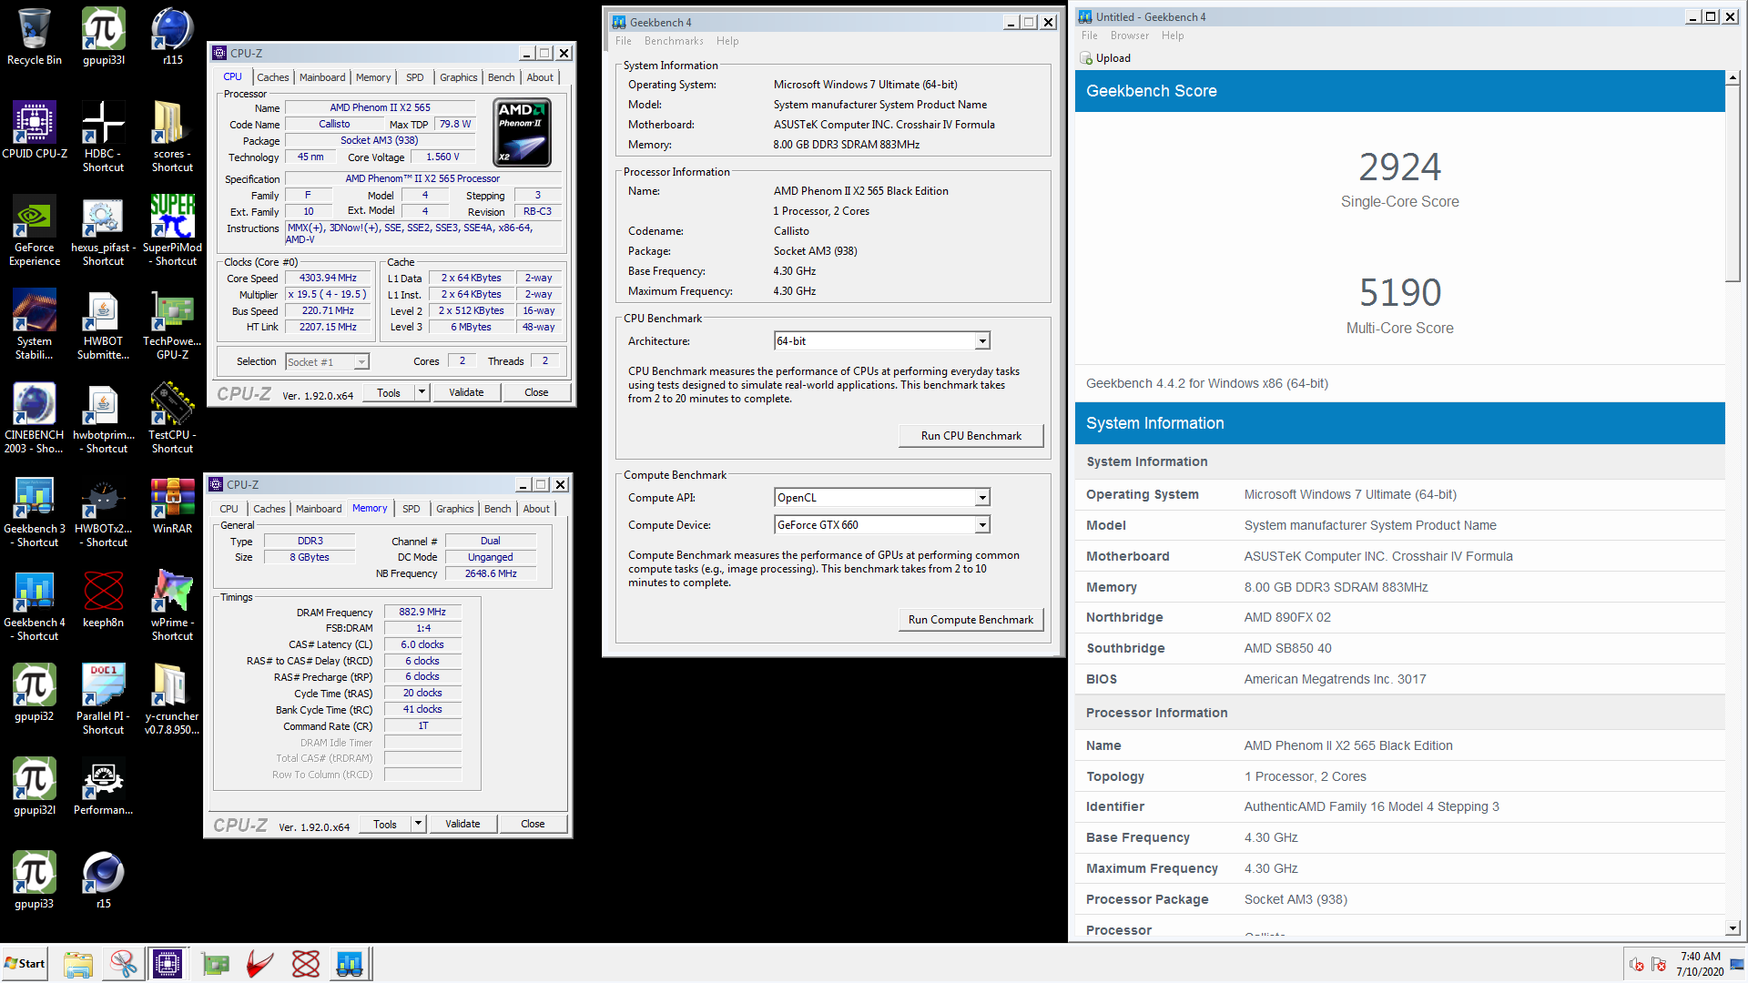The width and height of the screenshot is (1748, 983).
Task: Click CPU-Z taskbar button
Action: pos(168,963)
